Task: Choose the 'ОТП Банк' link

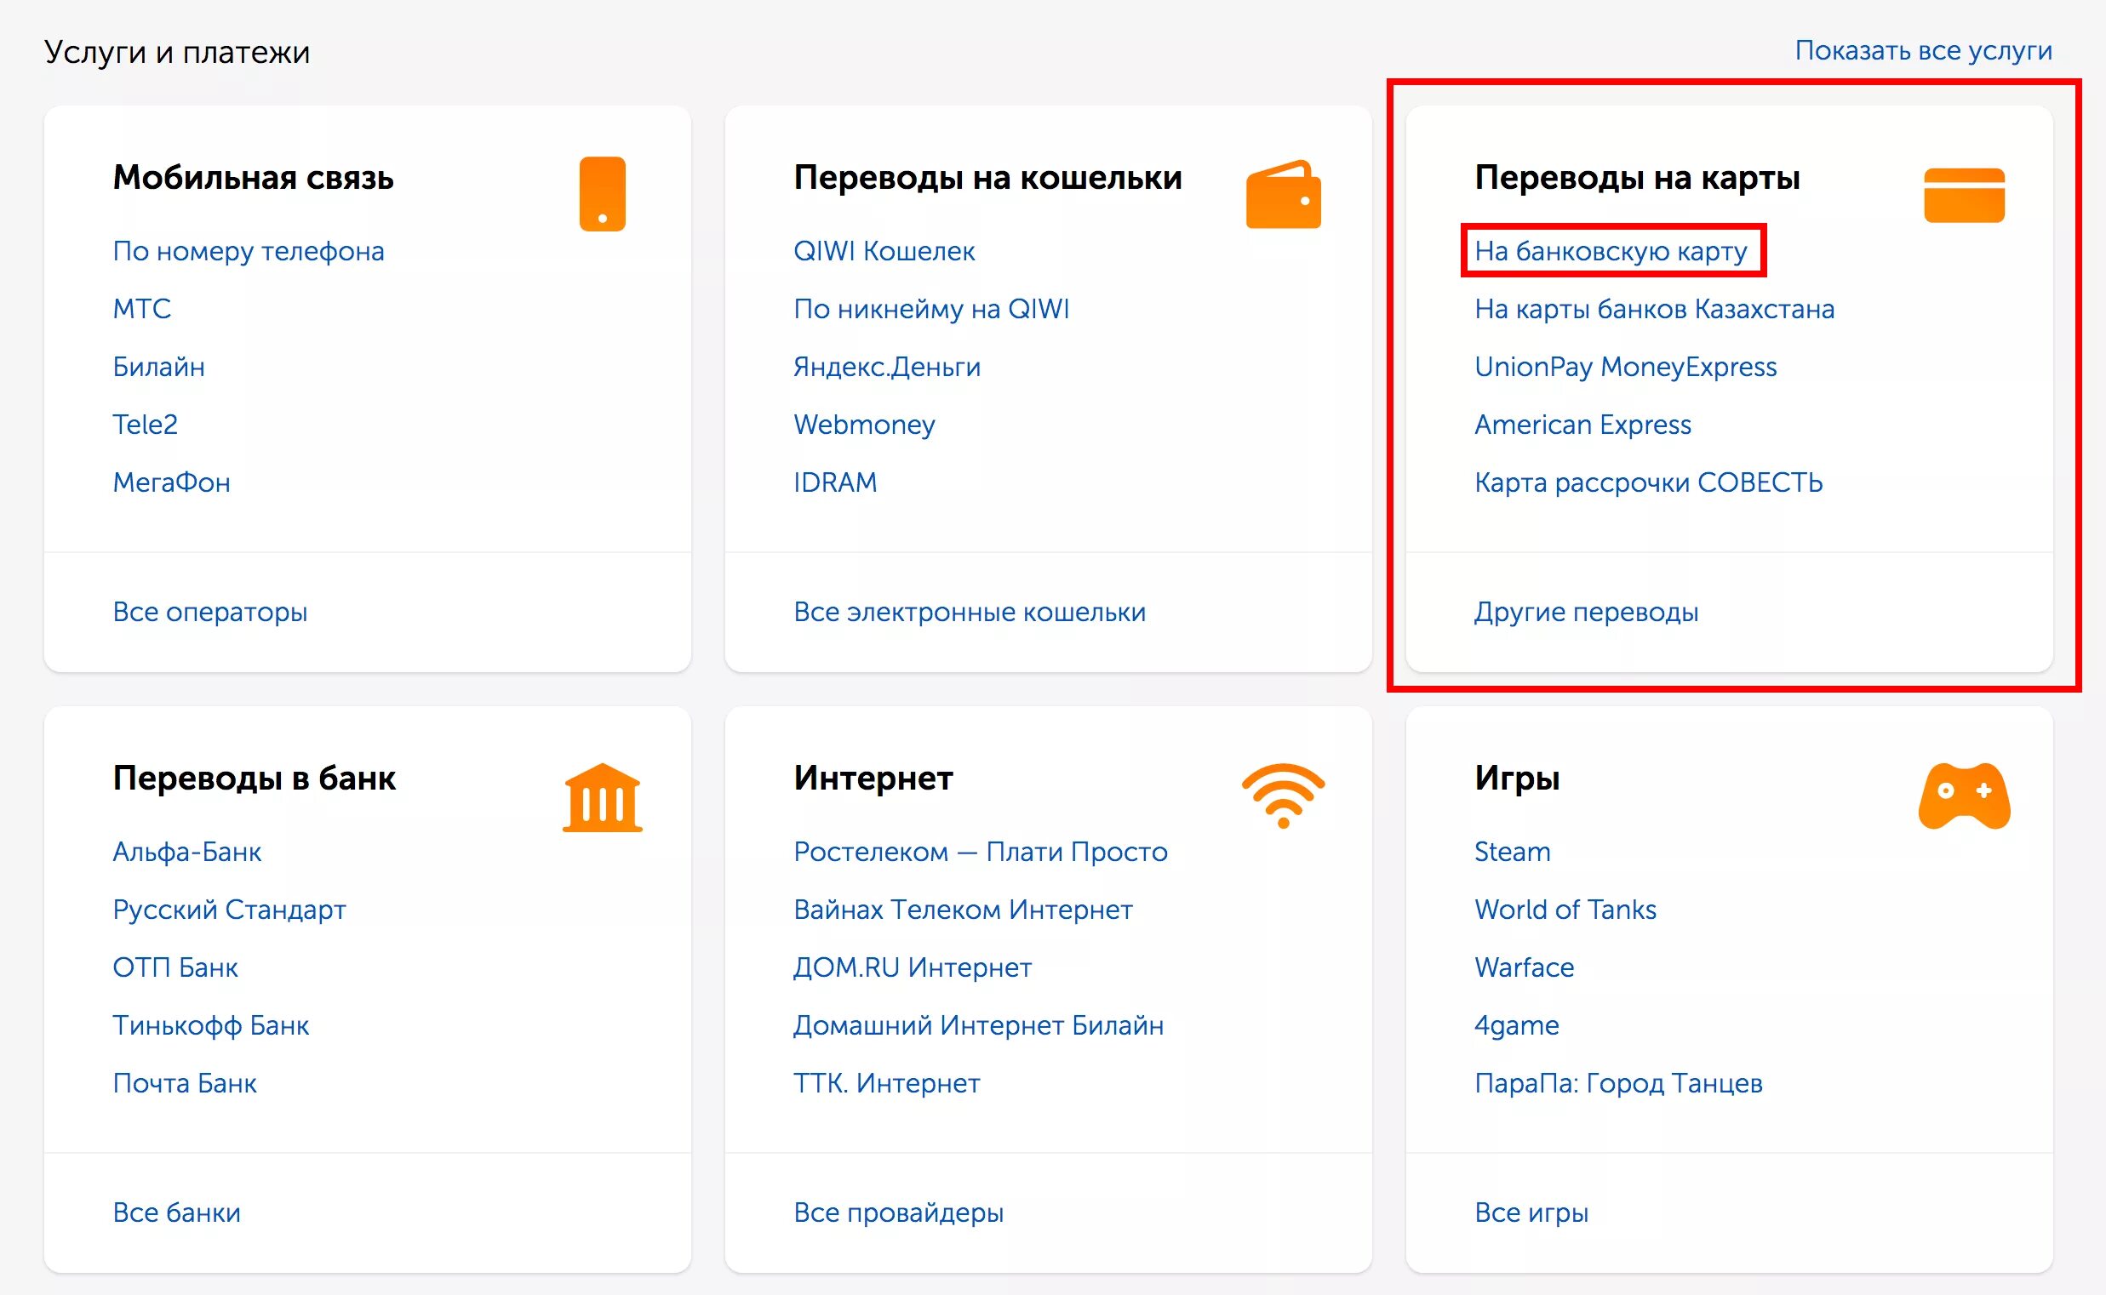Action: [x=175, y=967]
